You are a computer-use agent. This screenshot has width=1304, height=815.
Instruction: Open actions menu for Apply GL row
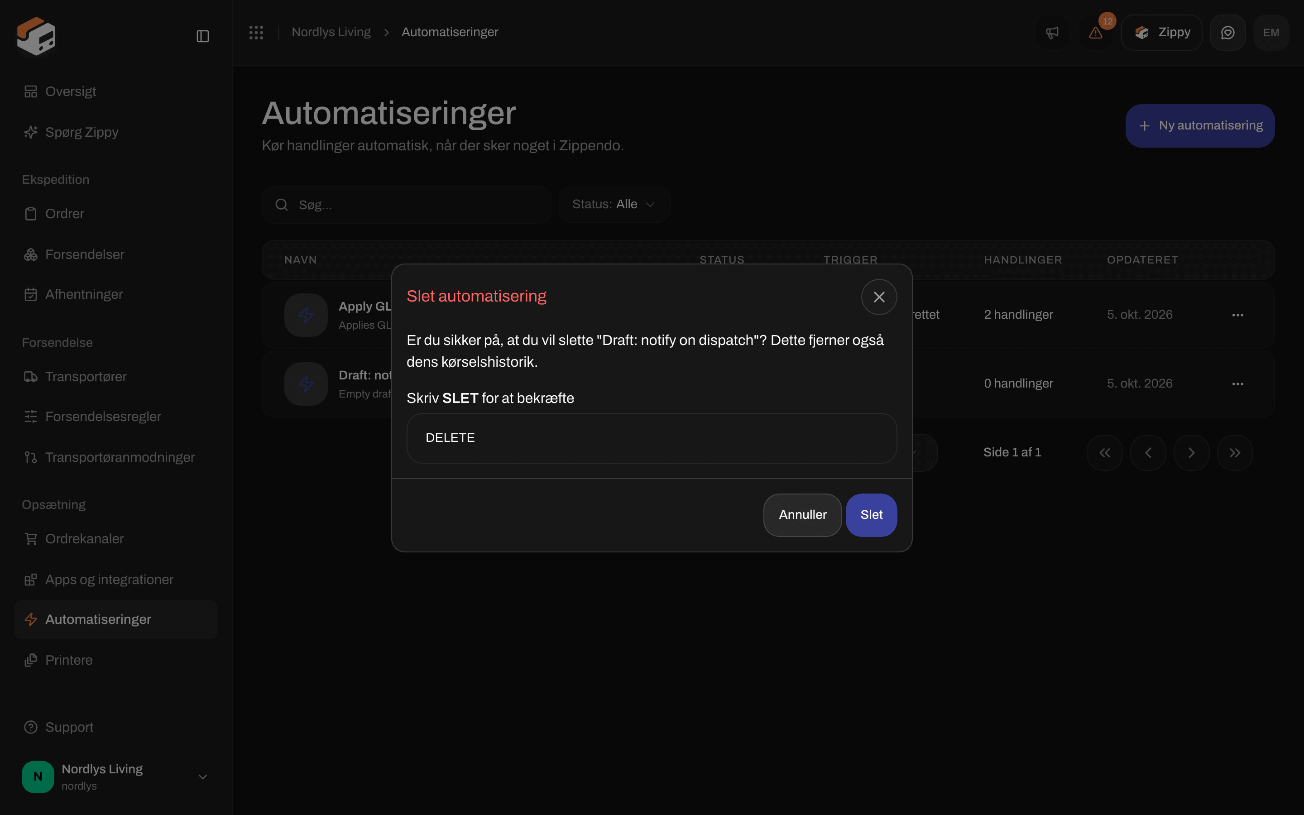click(x=1237, y=315)
